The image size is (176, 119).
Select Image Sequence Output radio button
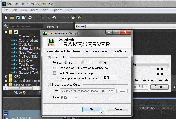tap(50, 85)
